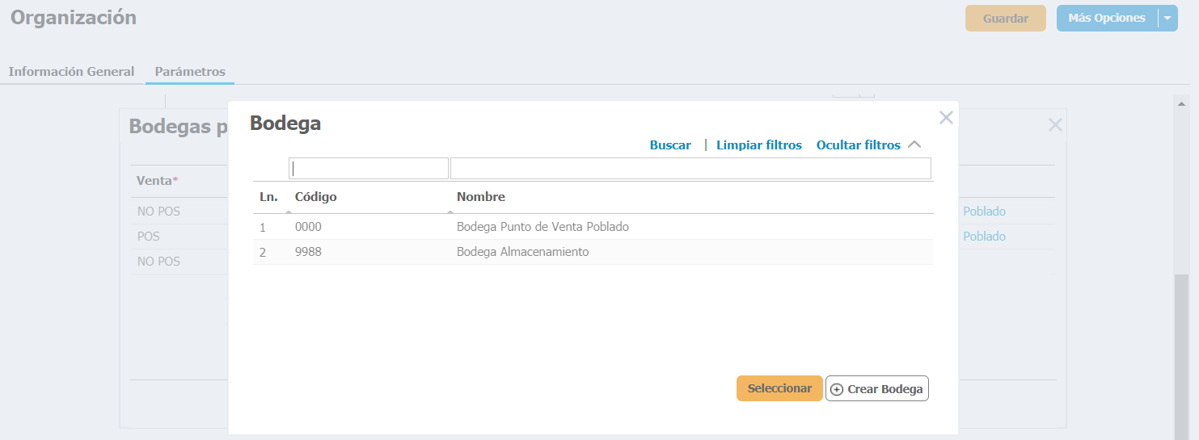
Task: Click the Seleccionar button
Action: click(x=779, y=388)
